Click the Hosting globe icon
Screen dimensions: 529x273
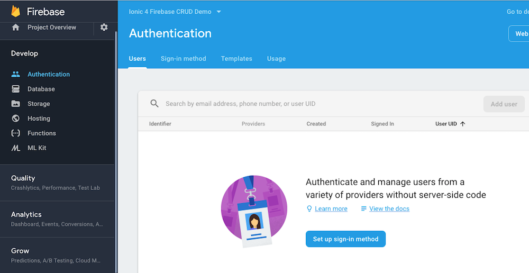click(15, 119)
